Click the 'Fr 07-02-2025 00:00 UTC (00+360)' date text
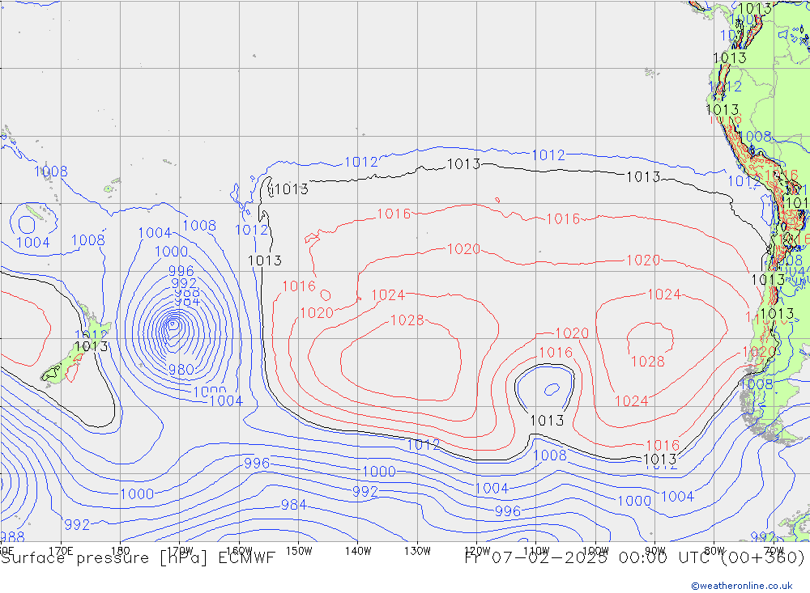The image size is (810, 593). point(634,558)
